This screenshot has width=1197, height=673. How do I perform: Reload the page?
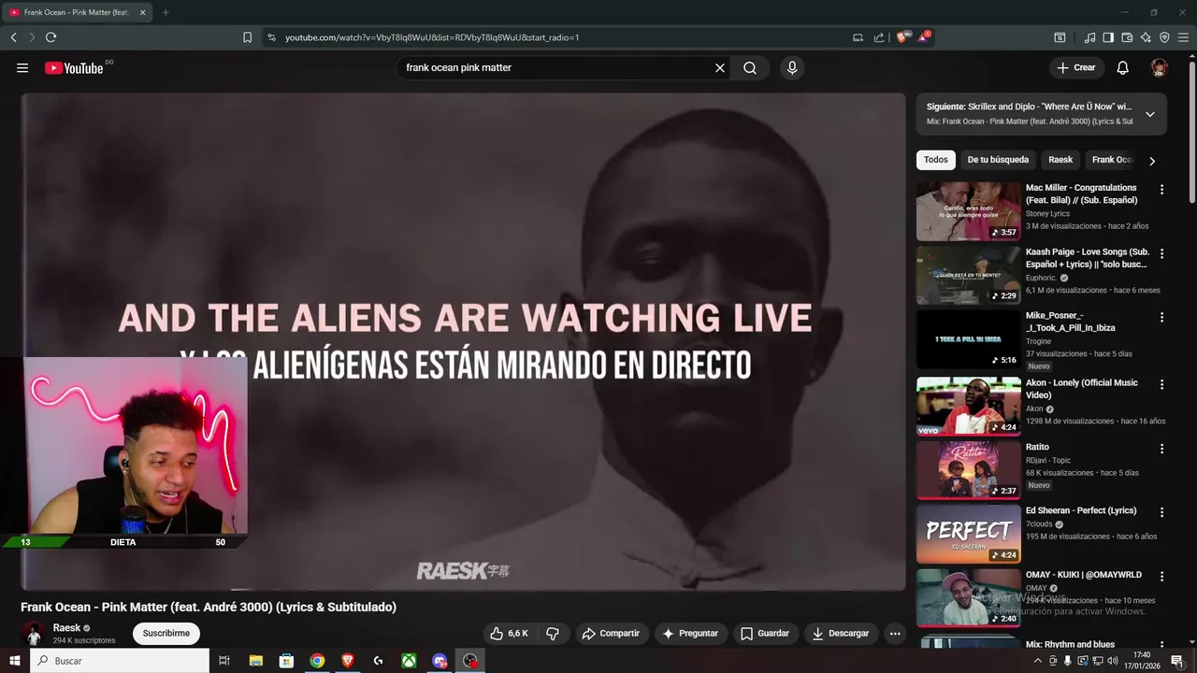point(50,37)
